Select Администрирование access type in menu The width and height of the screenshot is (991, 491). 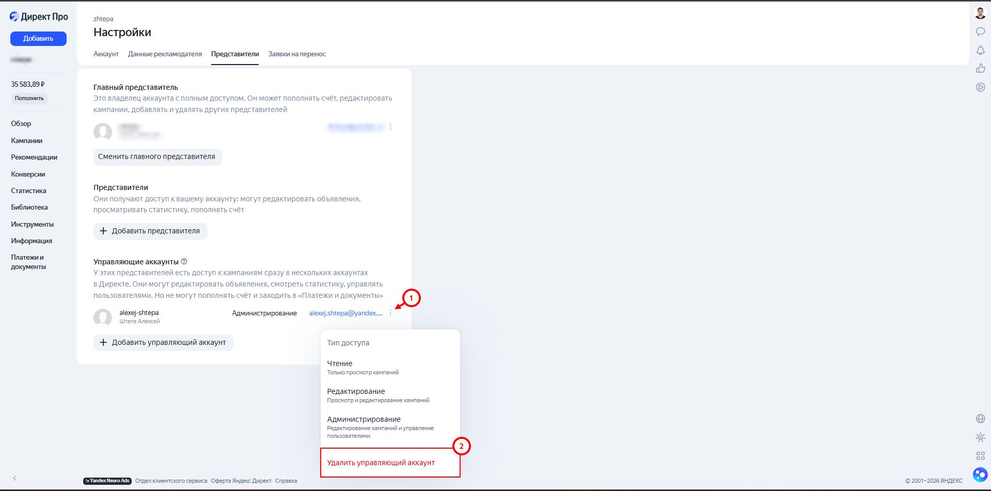(390, 427)
